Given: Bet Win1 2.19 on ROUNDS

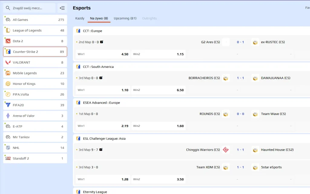Looking at the screenshot, I should click(x=103, y=126).
